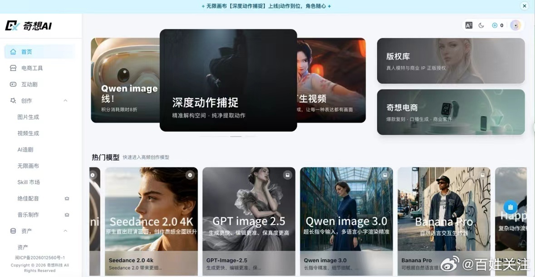Click the image-type icon on GPT image 2.5 card
The width and height of the screenshot is (535, 277).
(x=288, y=175)
